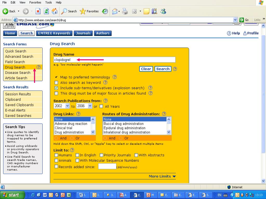Screen dimensions: 266x199
Task: Enable Priority Journals limit
Action: click(x=102, y=155)
